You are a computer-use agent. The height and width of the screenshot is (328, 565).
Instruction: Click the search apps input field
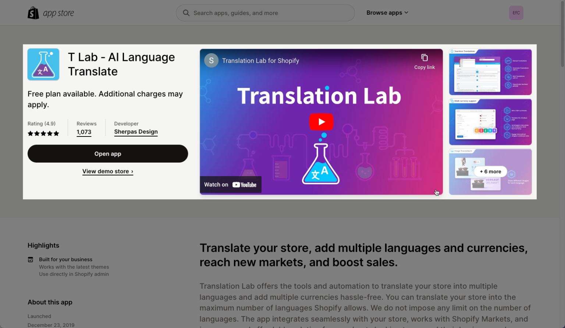pos(265,12)
